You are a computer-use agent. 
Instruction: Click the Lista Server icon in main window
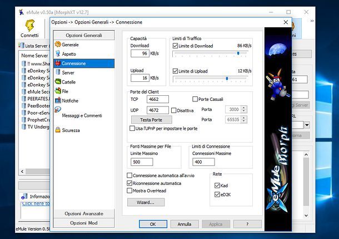21,46
